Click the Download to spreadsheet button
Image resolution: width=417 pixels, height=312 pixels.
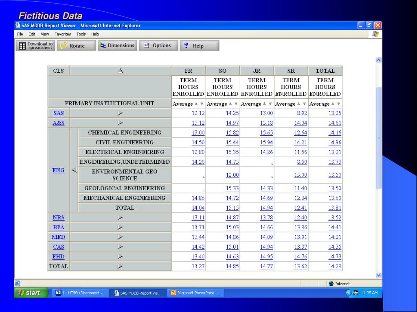pos(35,45)
